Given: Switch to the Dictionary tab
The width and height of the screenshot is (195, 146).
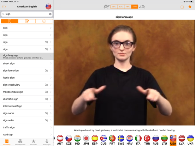Looking at the screenshot, I should [7, 142].
